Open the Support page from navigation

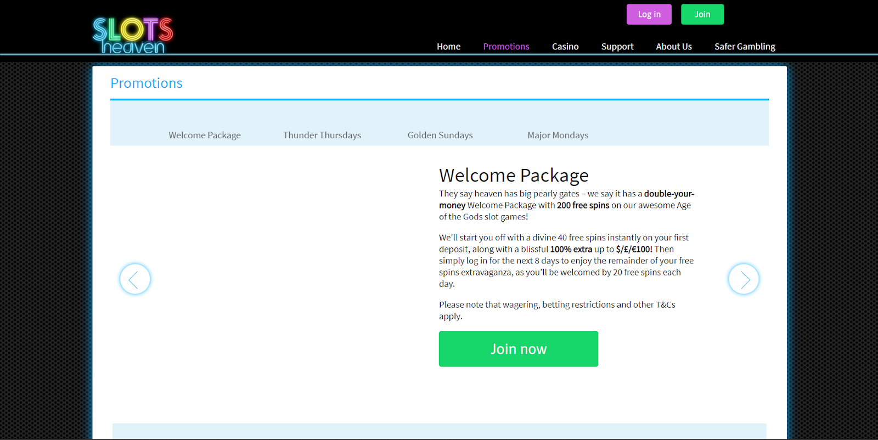[617, 47]
